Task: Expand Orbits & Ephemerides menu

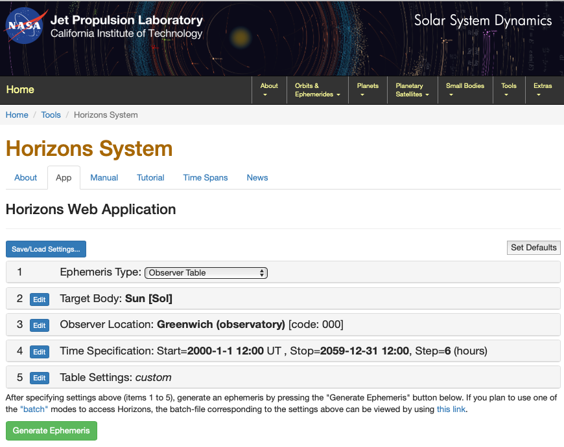Action: (317, 90)
